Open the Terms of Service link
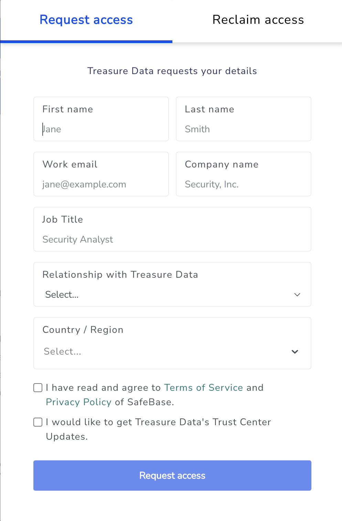The width and height of the screenshot is (342, 521). (x=204, y=388)
